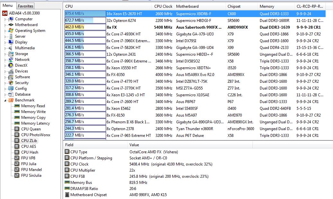Select the Motherboard icon in tree
The height and width of the screenshot is (199, 333).
click(x=11, y=25)
